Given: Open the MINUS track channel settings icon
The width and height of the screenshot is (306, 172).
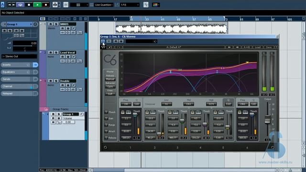Looking at the screenshot, I should (74, 28).
